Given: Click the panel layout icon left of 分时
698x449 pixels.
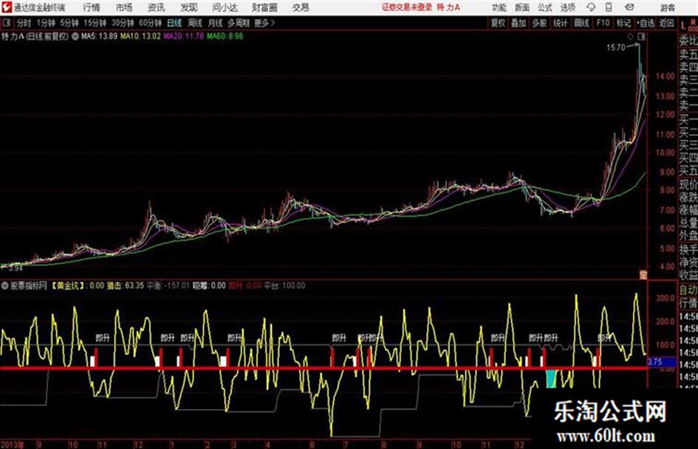Looking at the screenshot, I should point(6,23).
